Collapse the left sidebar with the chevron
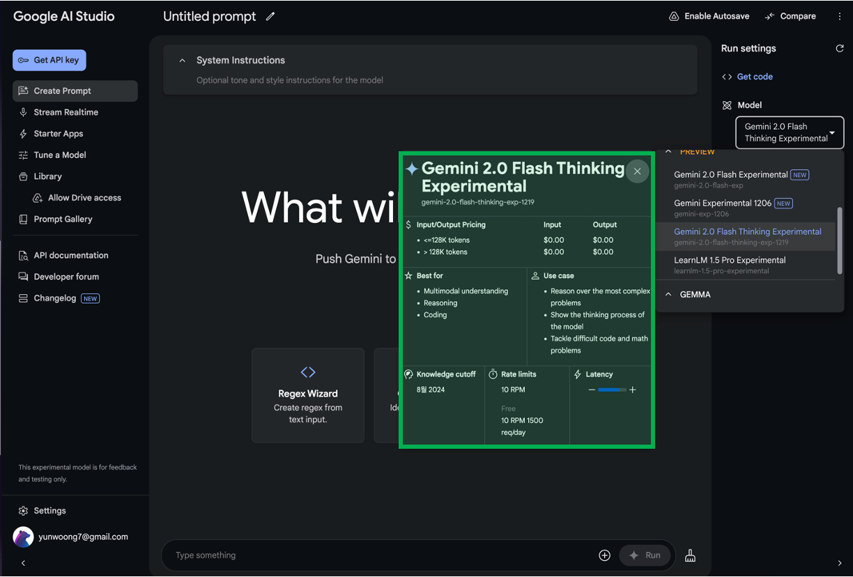 coord(23,563)
